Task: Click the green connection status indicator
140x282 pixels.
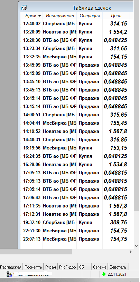Action: [x=104, y=274]
